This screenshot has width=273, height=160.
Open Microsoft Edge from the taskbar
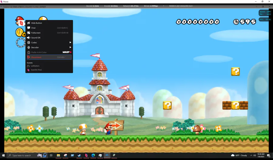click(x=93, y=155)
